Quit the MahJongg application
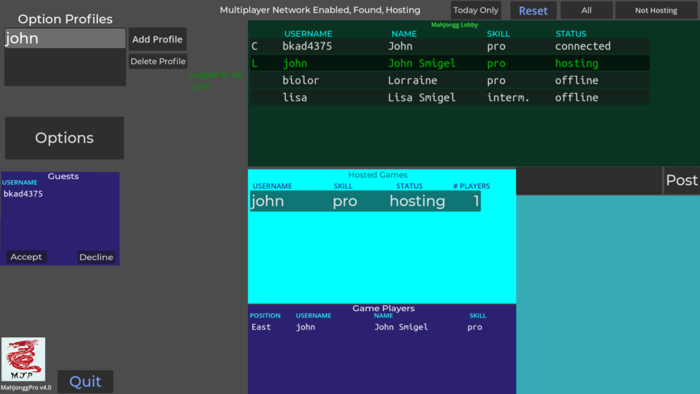The height and width of the screenshot is (394, 700). [85, 382]
